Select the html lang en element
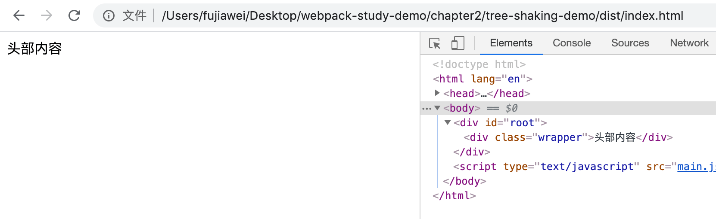 pyautogui.click(x=483, y=79)
